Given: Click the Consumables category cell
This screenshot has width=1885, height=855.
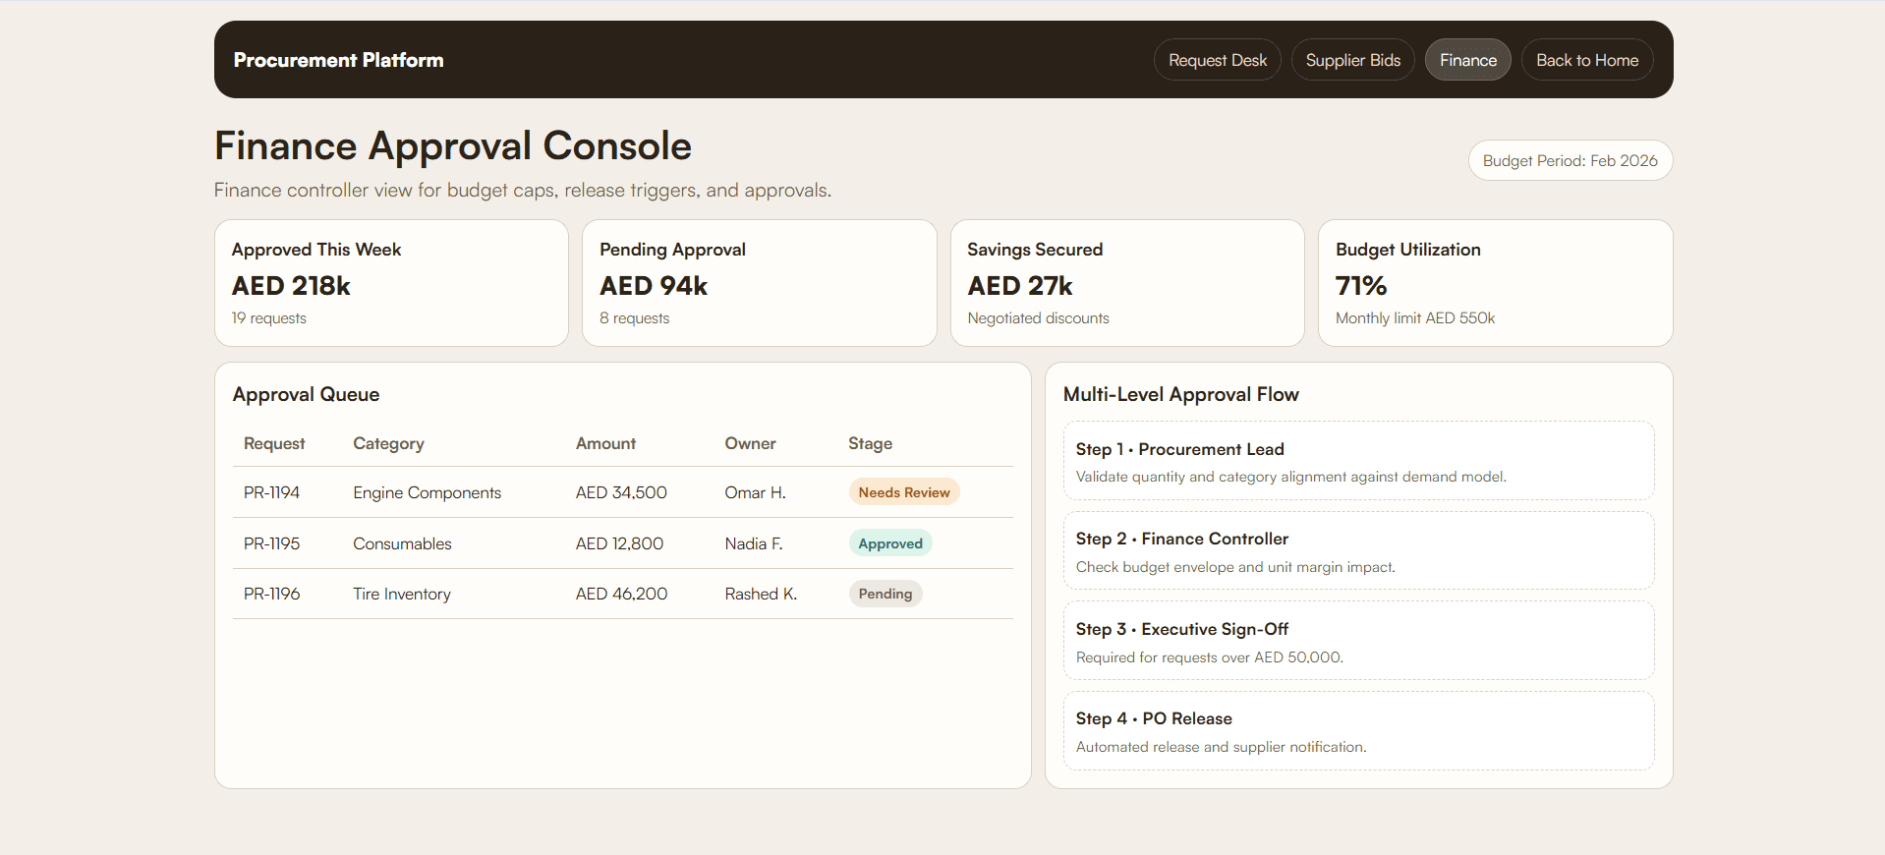Looking at the screenshot, I should 402,543.
